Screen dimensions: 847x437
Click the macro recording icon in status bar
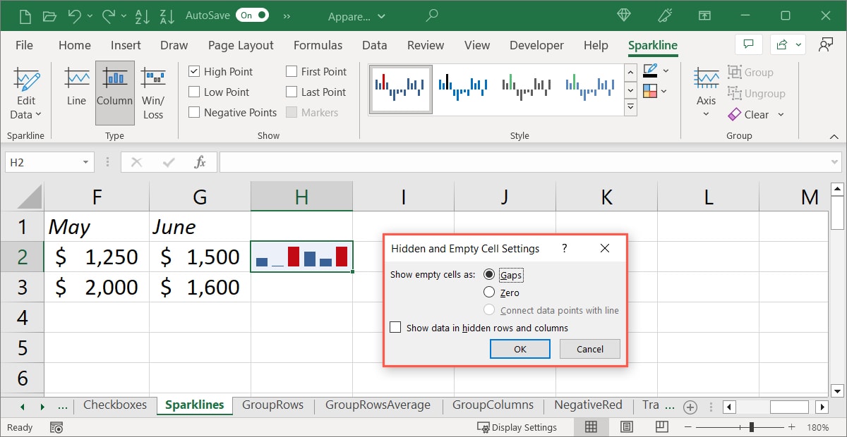(56, 427)
